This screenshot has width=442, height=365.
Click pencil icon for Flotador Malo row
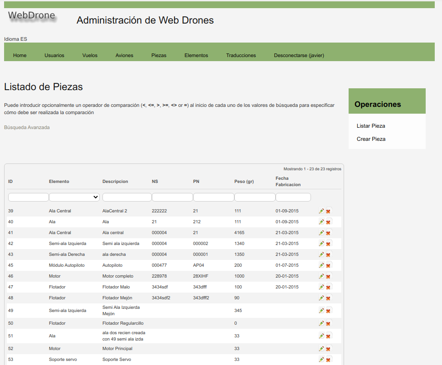point(321,287)
